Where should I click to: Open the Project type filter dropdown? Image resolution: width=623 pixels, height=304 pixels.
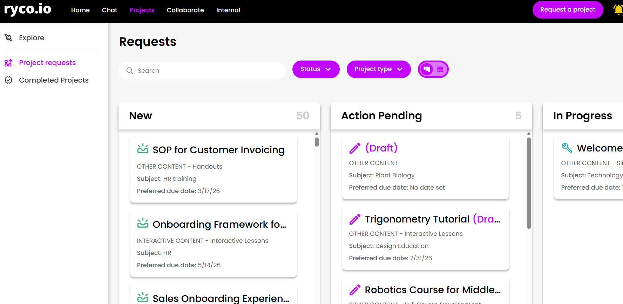(x=379, y=69)
